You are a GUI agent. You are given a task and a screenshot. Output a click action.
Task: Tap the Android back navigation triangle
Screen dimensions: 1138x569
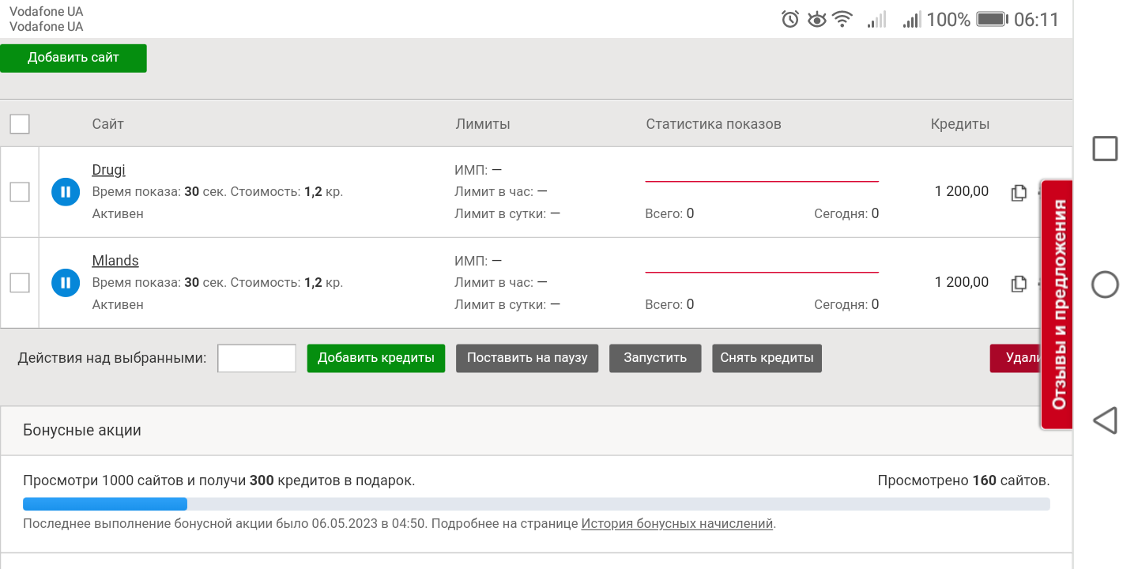(1105, 420)
